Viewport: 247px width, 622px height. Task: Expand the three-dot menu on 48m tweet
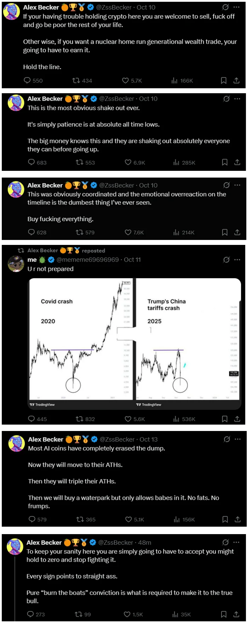click(x=236, y=542)
